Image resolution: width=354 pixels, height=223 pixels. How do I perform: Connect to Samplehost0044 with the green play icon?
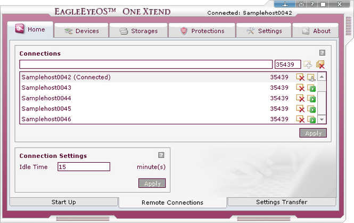click(311, 98)
